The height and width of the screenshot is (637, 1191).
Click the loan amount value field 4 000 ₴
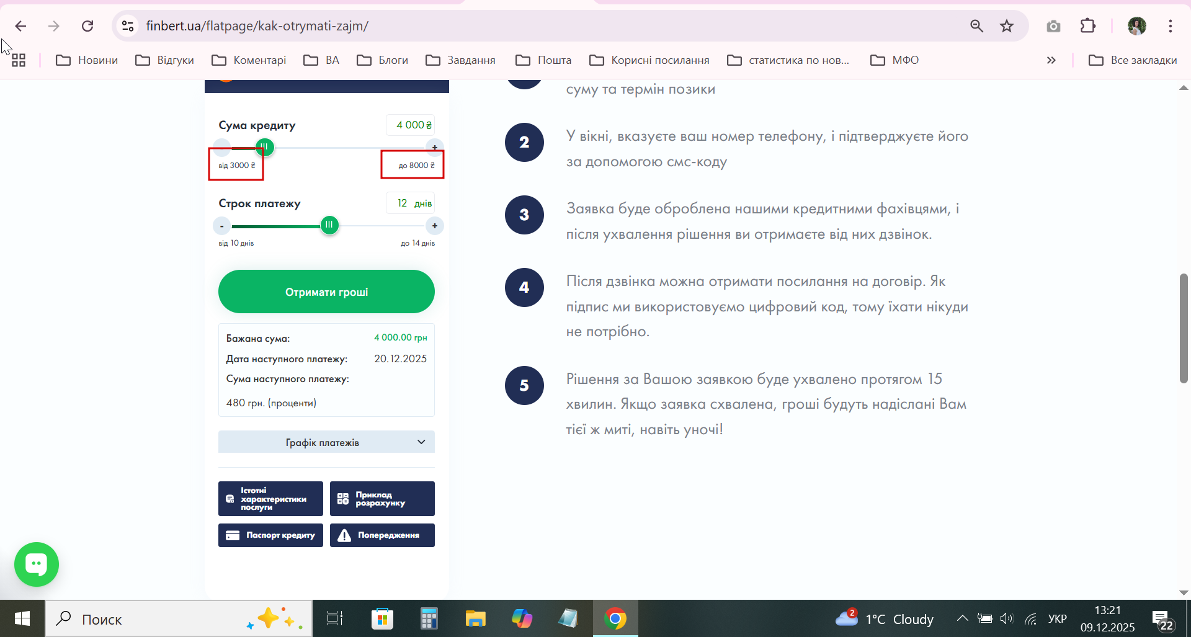tap(410, 125)
